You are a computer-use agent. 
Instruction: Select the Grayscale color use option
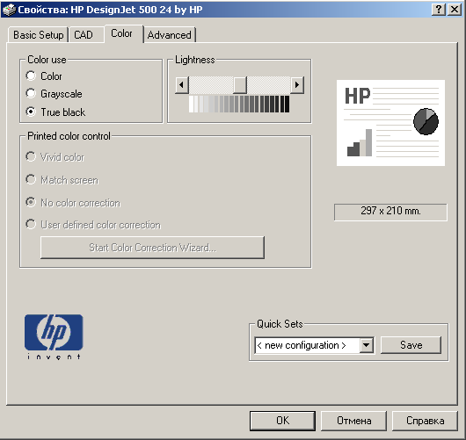tap(31, 93)
